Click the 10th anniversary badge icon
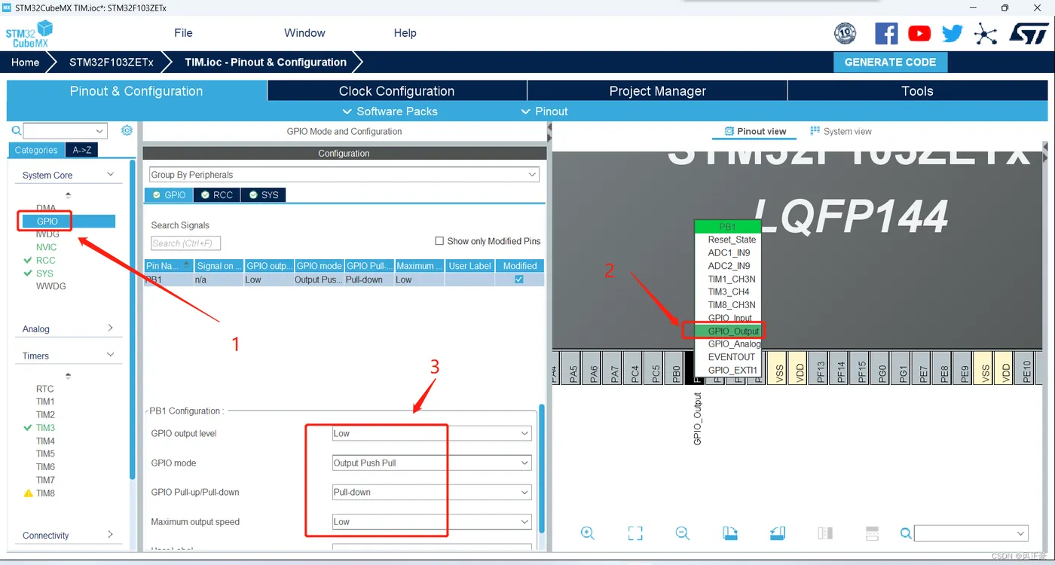 pyautogui.click(x=846, y=33)
